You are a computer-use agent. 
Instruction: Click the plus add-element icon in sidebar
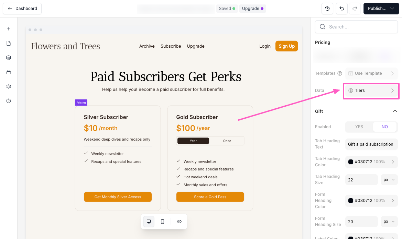[9, 29]
